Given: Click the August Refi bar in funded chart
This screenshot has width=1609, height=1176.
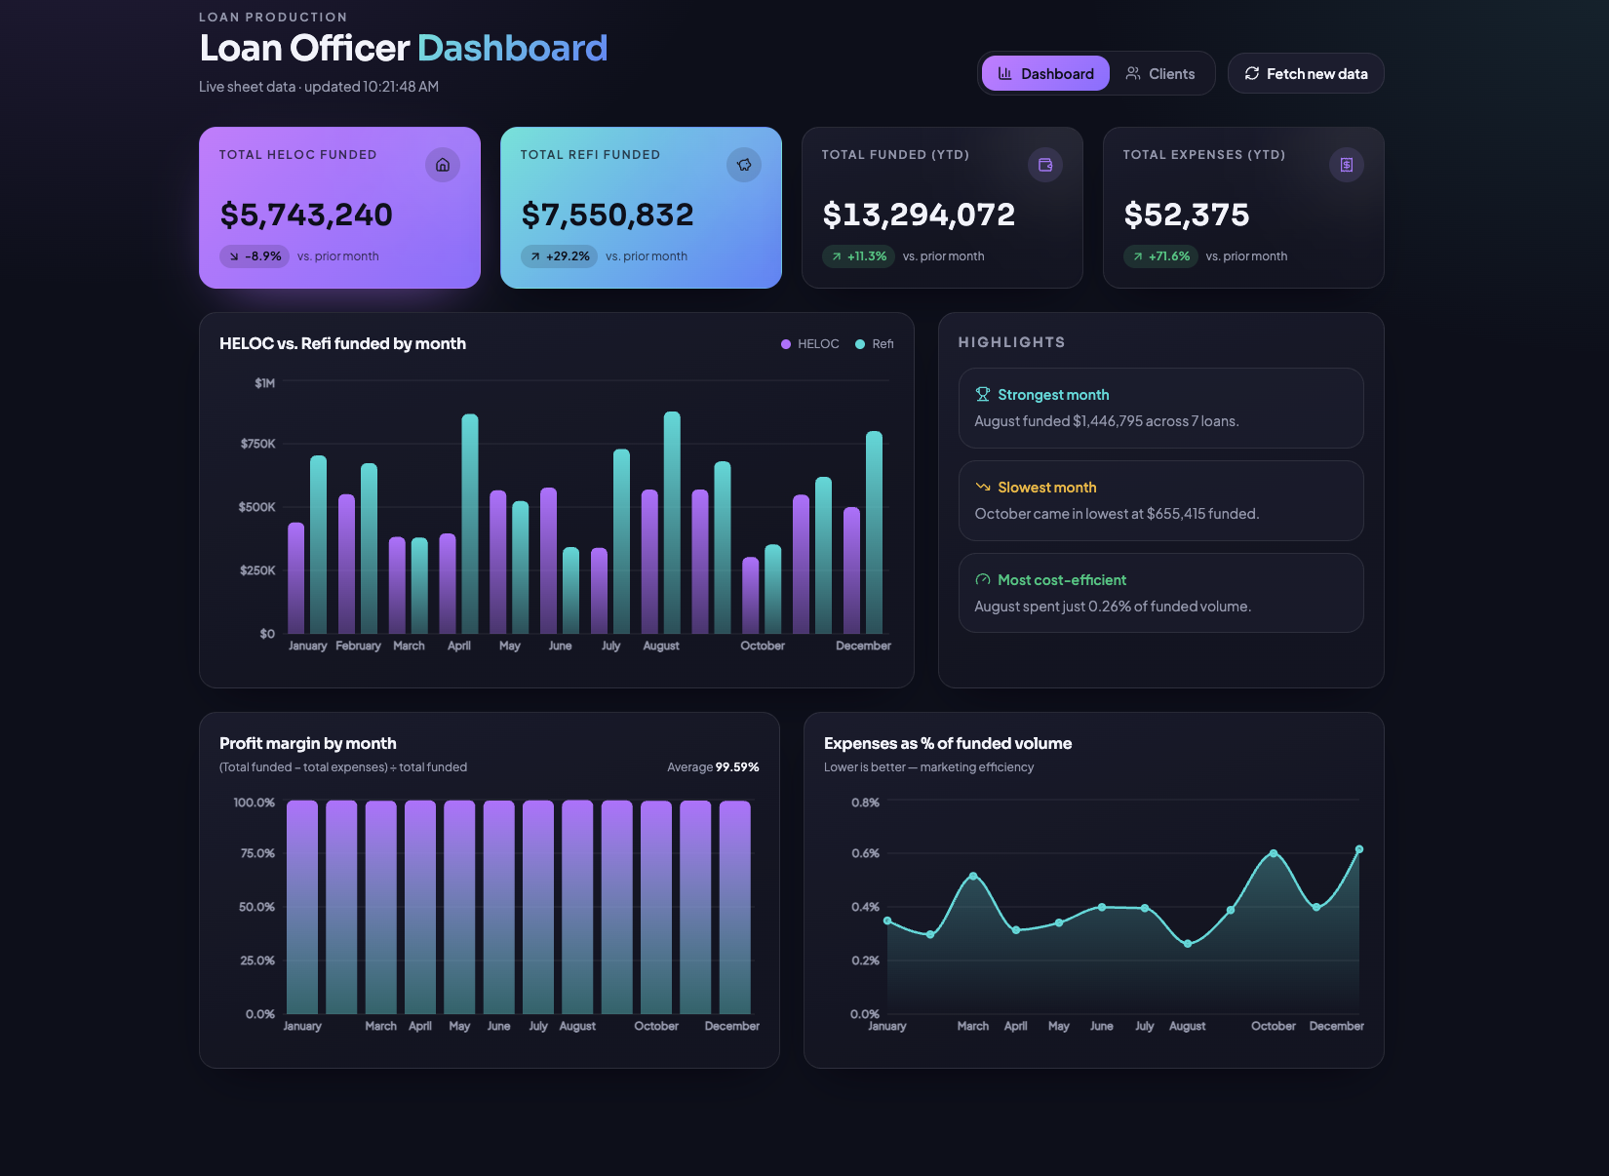Looking at the screenshot, I should tap(672, 523).
